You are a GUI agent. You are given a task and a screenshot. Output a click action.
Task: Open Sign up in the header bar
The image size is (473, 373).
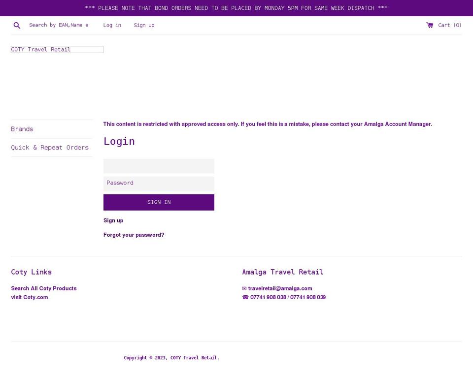pyautogui.click(x=144, y=25)
